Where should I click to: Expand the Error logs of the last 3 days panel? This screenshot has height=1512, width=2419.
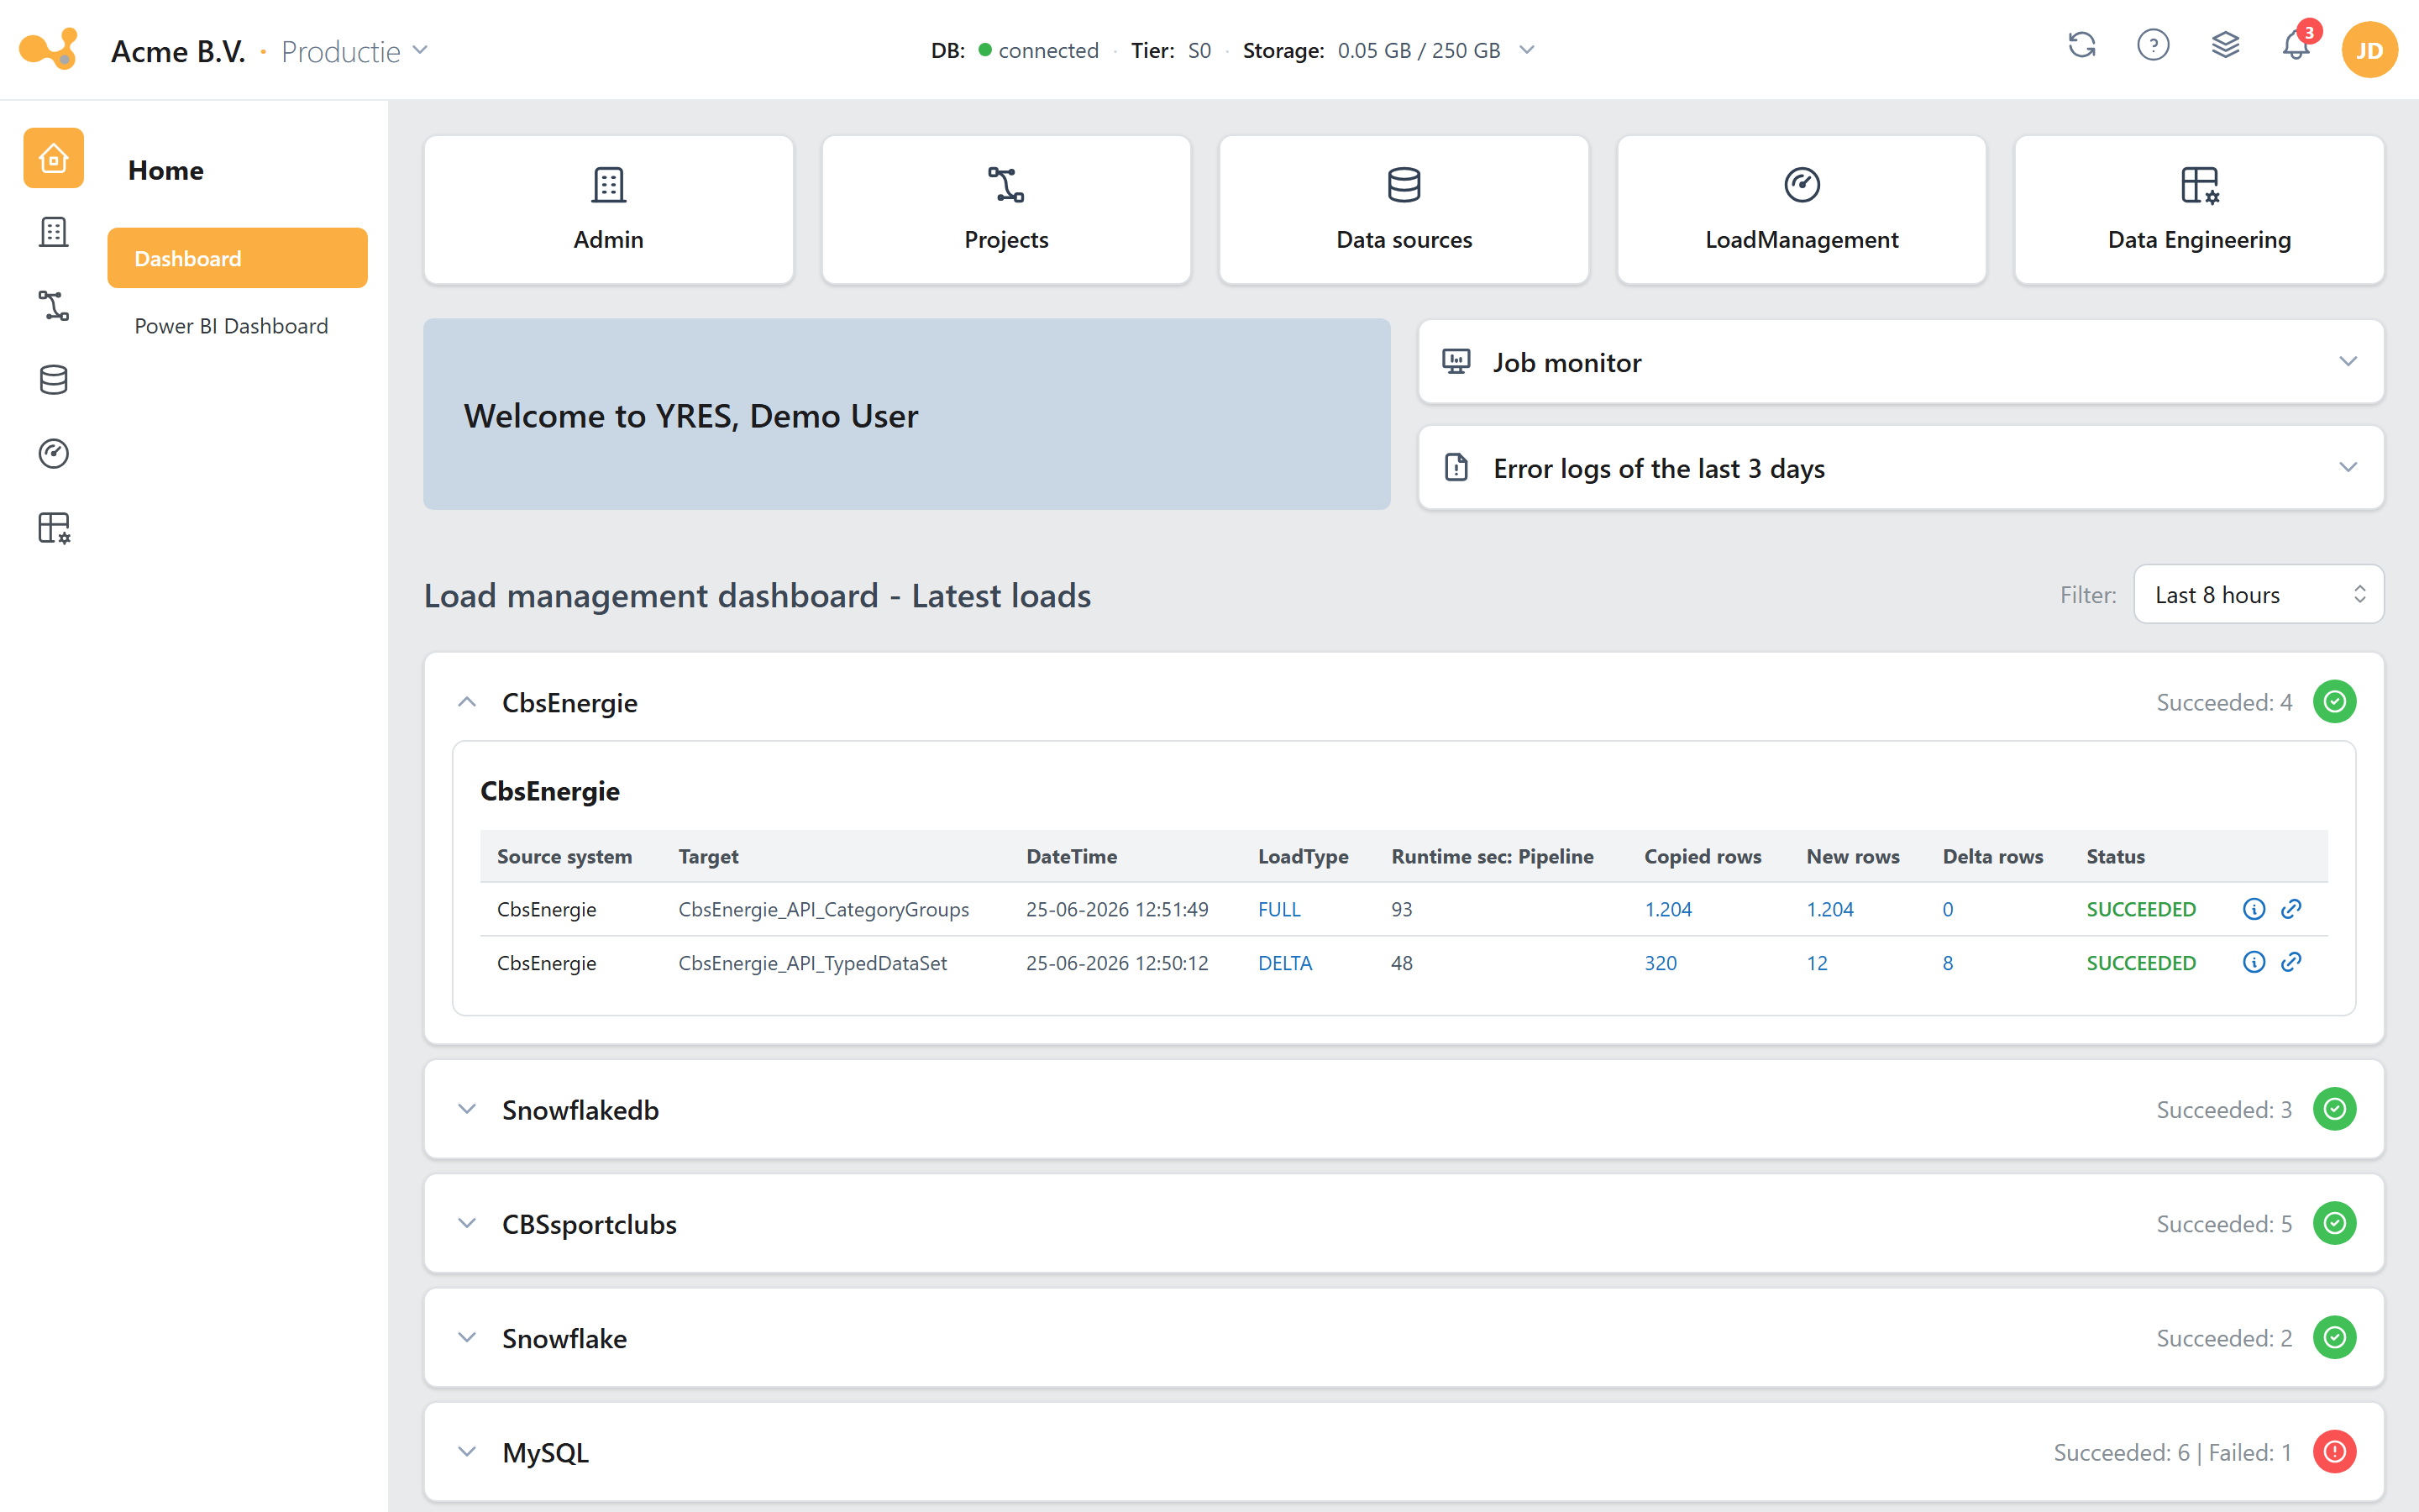pyautogui.click(x=1902, y=468)
